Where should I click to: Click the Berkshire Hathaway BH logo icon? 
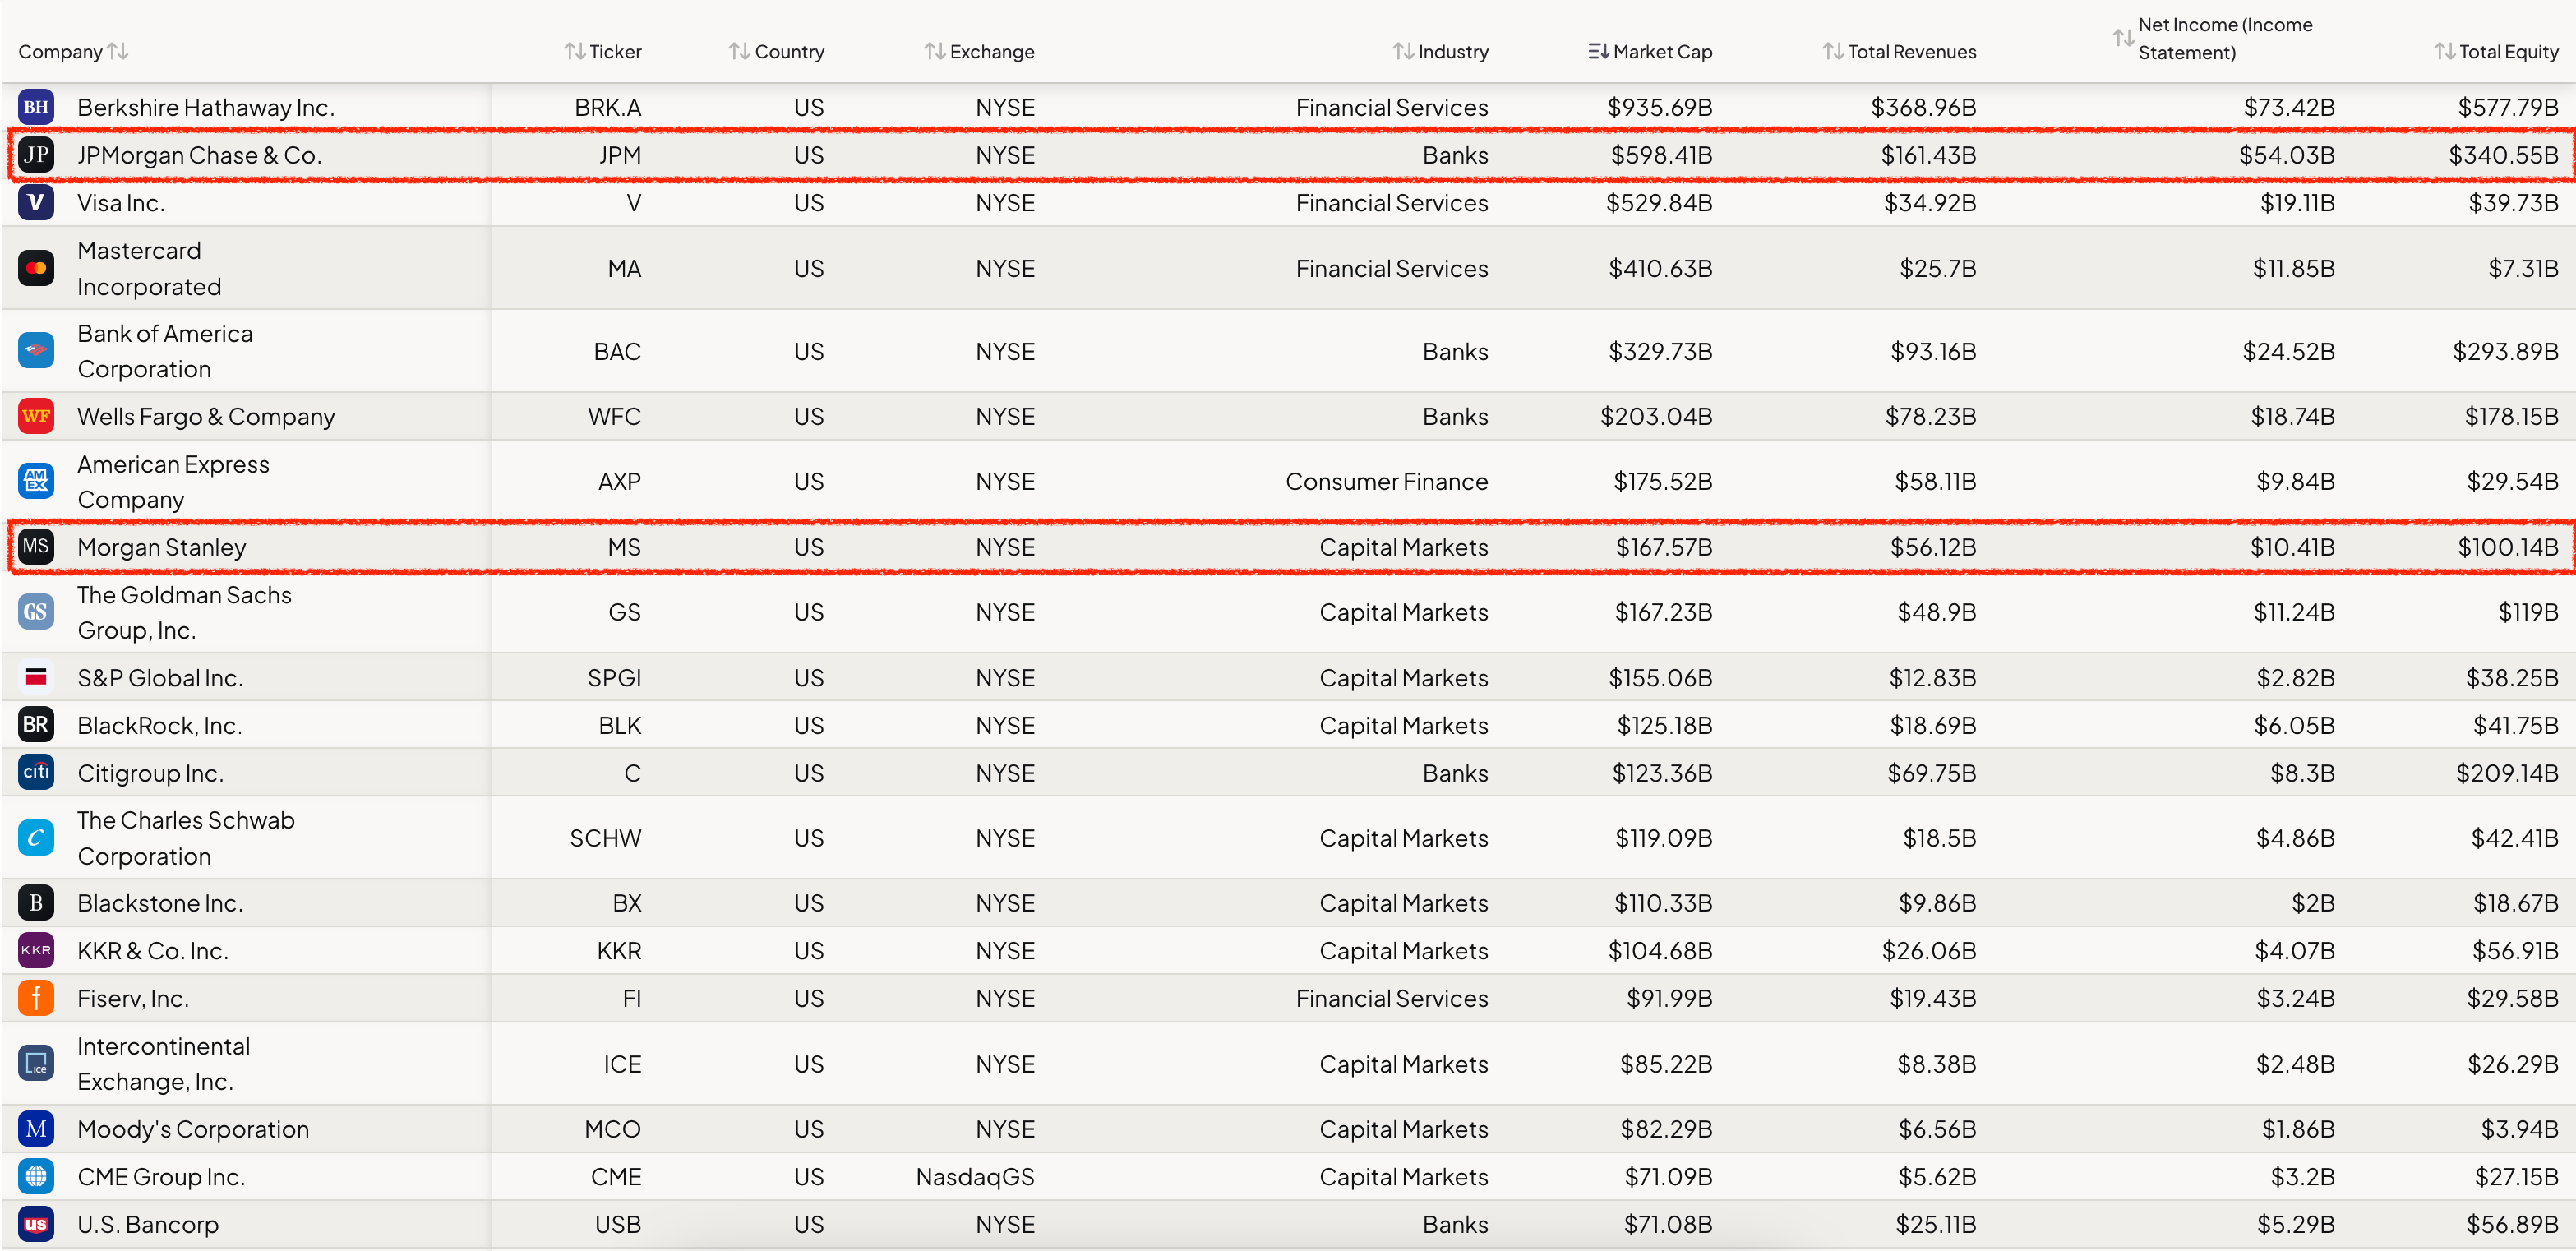36,107
